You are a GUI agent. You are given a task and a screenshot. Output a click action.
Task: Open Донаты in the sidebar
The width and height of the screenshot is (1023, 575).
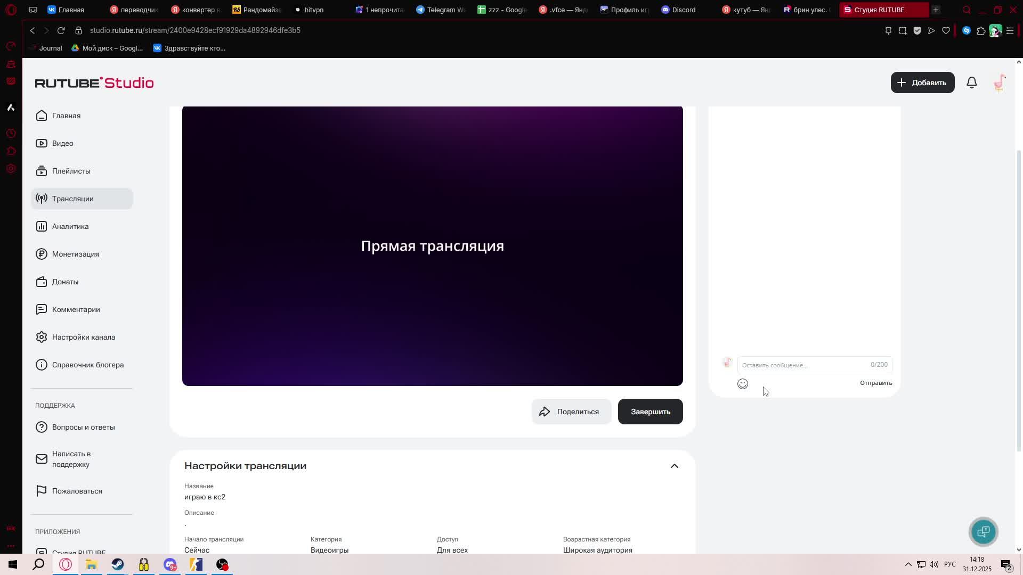click(x=65, y=282)
